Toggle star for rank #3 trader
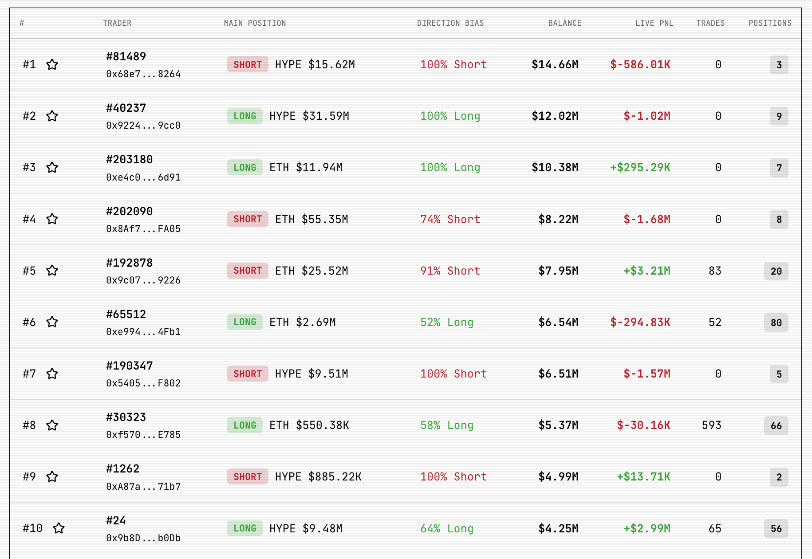The image size is (812, 559). [x=52, y=168]
